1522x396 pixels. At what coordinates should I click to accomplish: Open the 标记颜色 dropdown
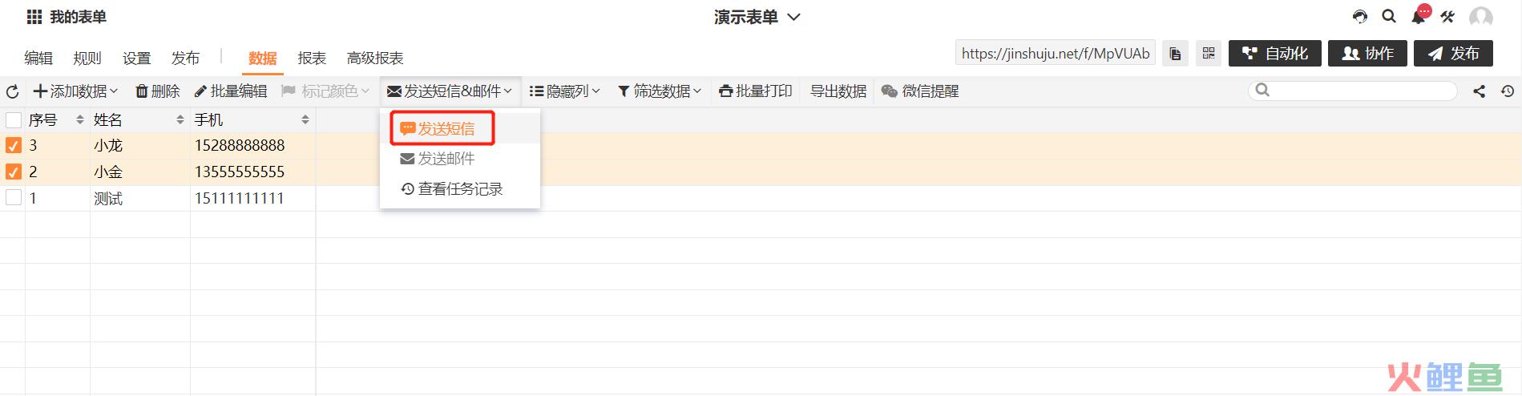(x=325, y=91)
